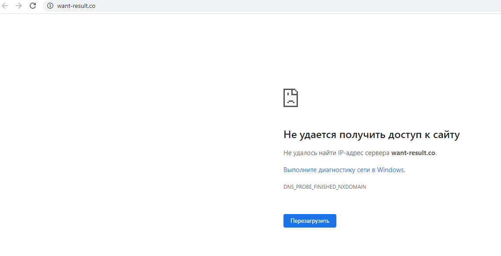
Task: Click the blue Перезагрузить button
Action: click(x=310, y=221)
